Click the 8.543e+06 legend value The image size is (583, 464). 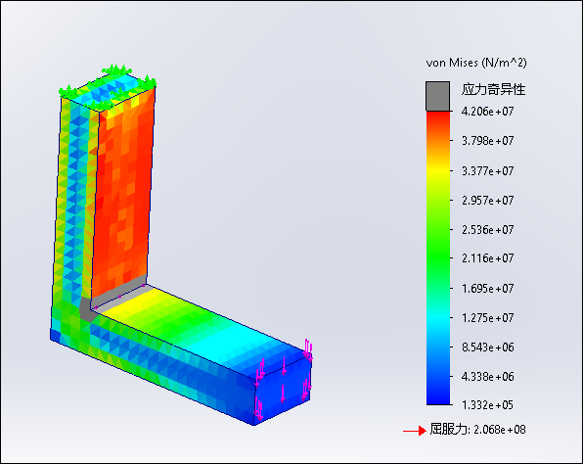pos(487,348)
